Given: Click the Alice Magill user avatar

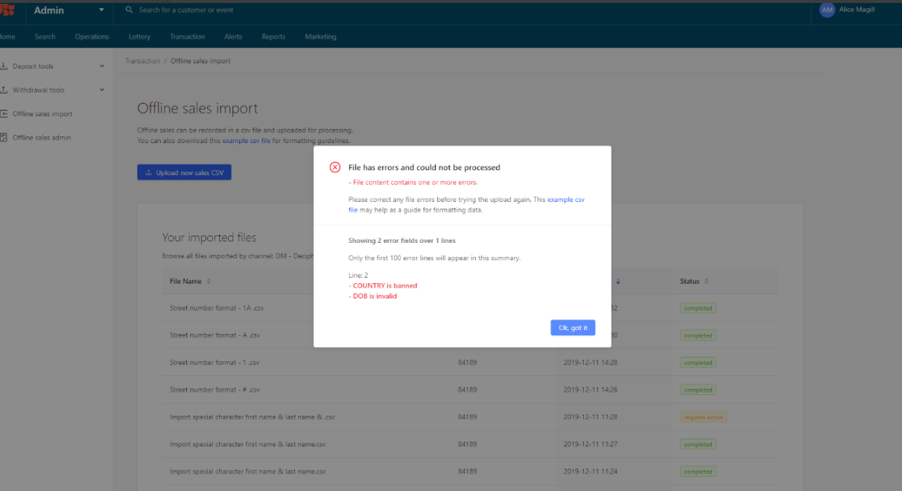Looking at the screenshot, I should [x=827, y=10].
